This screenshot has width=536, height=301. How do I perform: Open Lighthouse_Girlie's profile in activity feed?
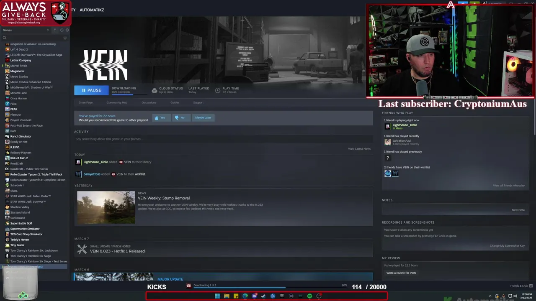95,162
